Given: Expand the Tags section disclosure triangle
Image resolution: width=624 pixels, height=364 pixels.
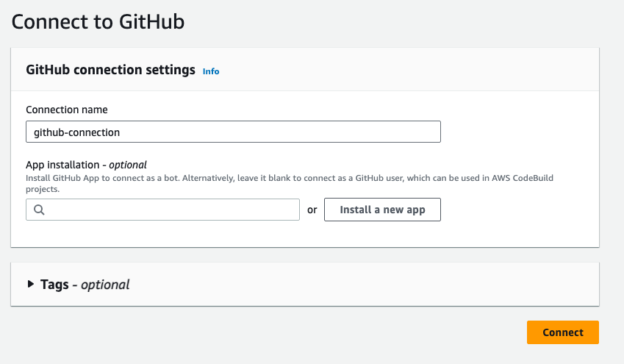Looking at the screenshot, I should (31, 284).
